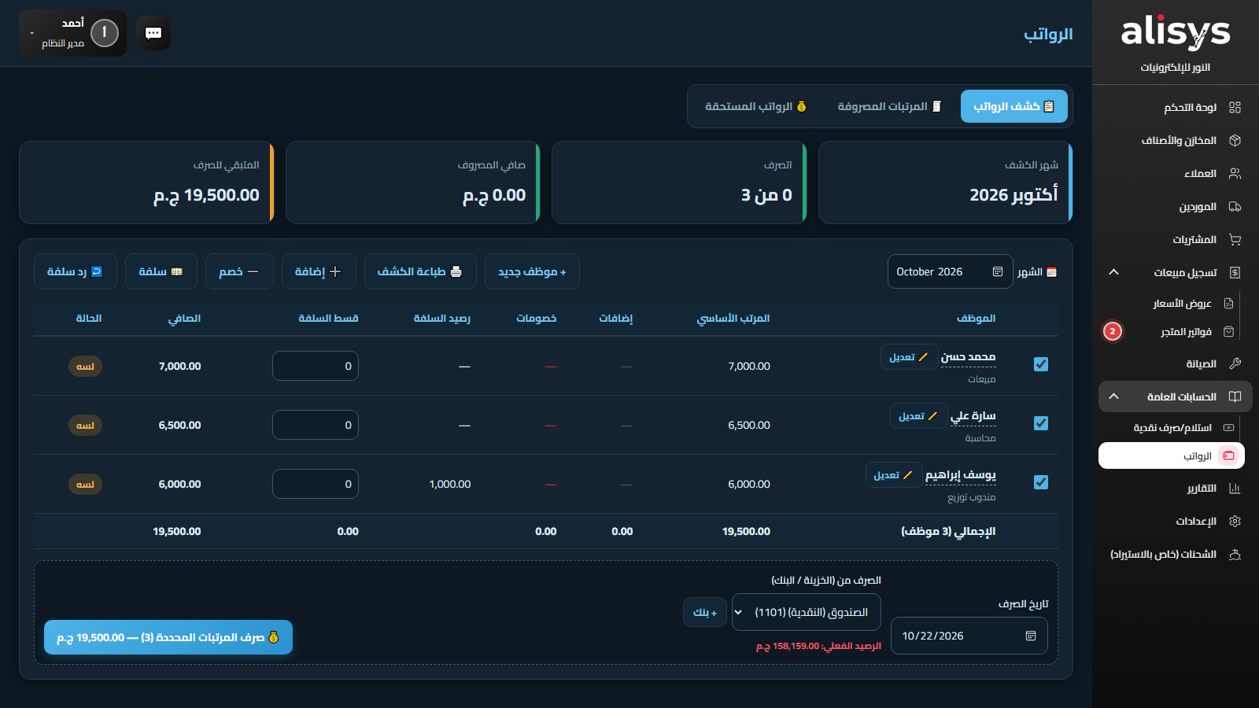Screen dimensions: 1259x708
Task: Click calendar icon in October 2026 field
Action: (998, 271)
